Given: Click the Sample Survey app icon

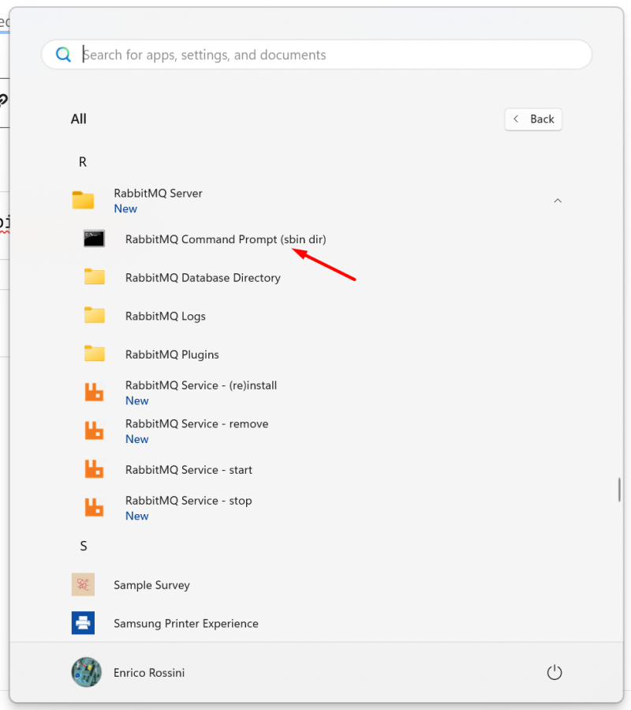Looking at the screenshot, I should [x=84, y=584].
